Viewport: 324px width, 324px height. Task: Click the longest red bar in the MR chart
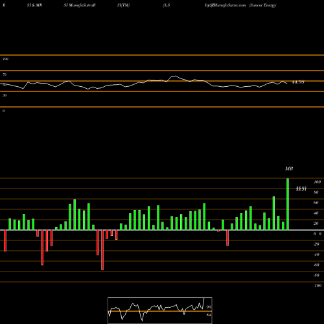coord(102,250)
